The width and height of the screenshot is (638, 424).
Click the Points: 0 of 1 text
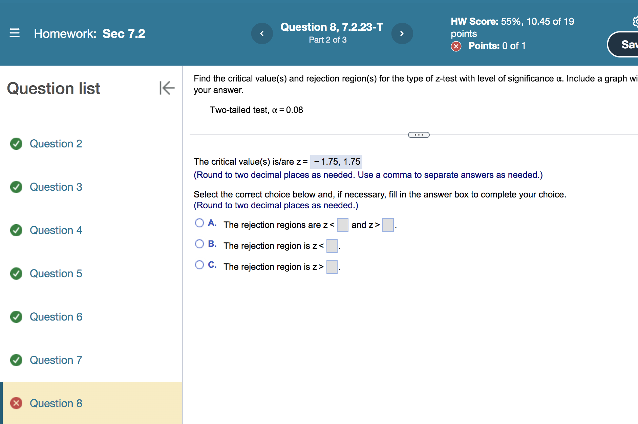click(497, 46)
